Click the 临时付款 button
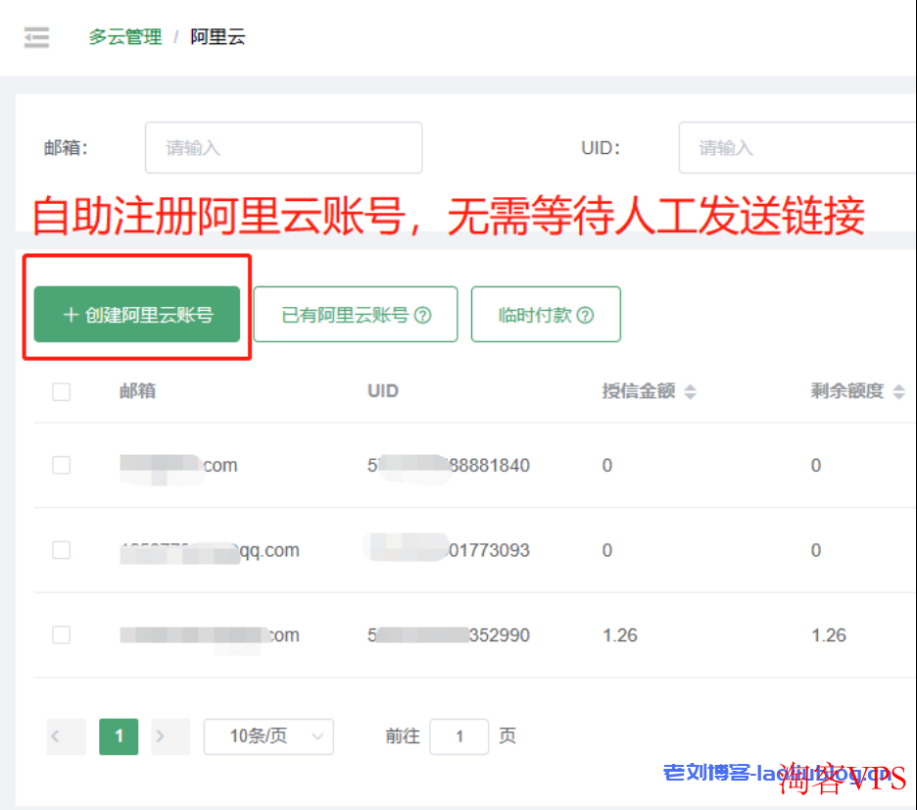917x810 pixels. point(546,314)
